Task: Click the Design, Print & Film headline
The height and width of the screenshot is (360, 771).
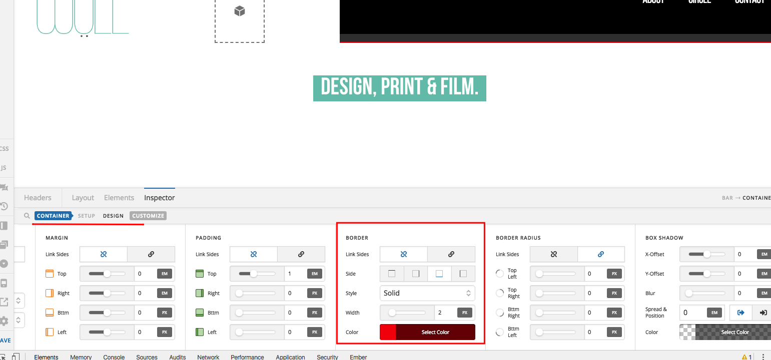Action: coord(399,88)
